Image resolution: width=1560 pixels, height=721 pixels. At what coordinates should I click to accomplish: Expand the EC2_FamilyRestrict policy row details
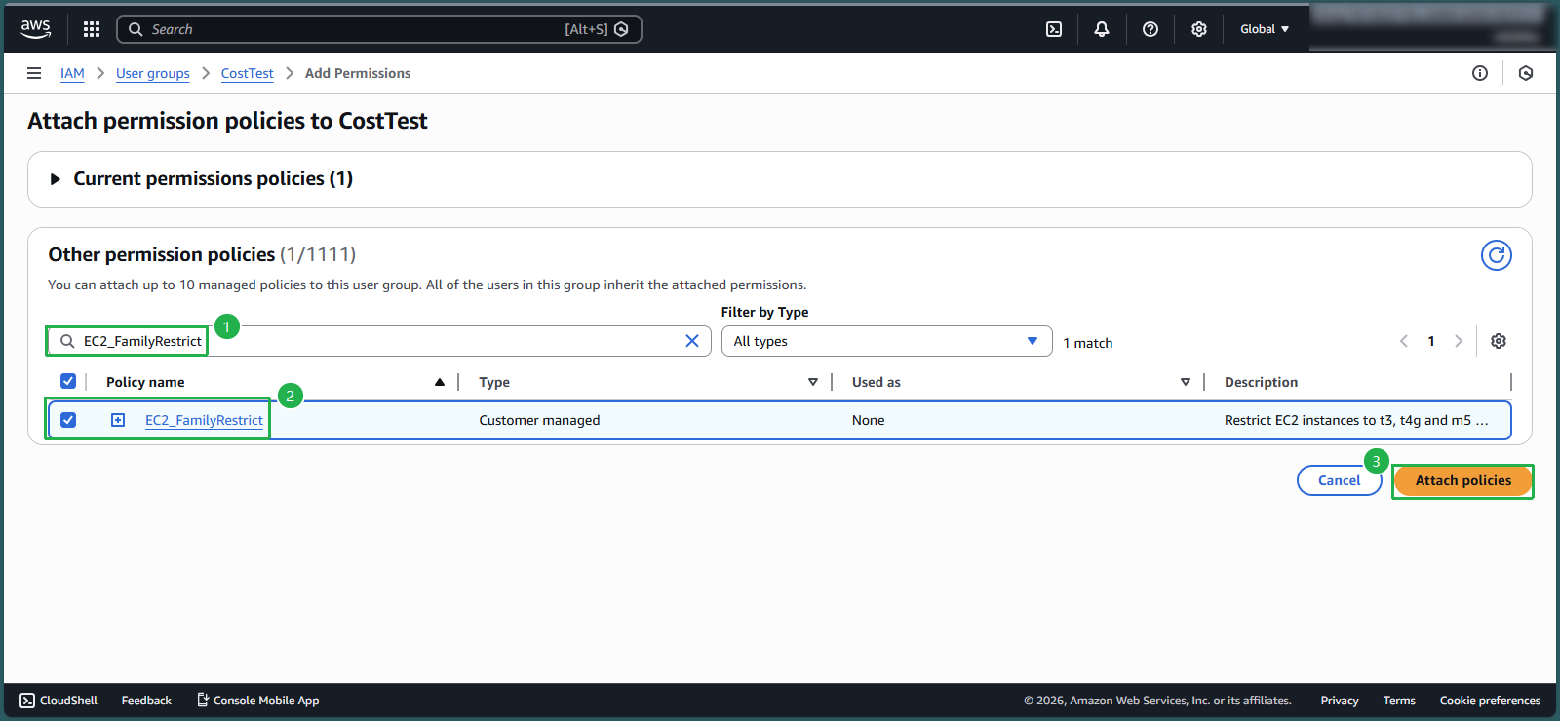[x=118, y=420]
